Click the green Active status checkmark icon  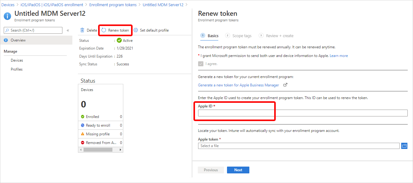point(119,41)
